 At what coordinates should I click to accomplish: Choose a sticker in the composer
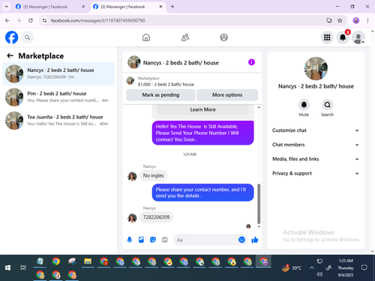153,240
